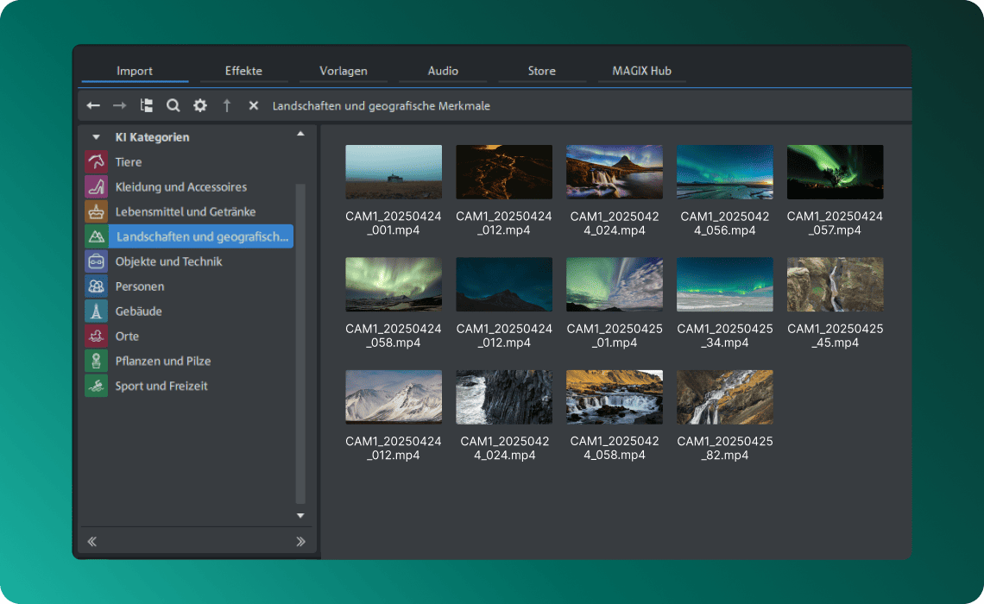Collapse sidebar with double left chevron

point(92,541)
